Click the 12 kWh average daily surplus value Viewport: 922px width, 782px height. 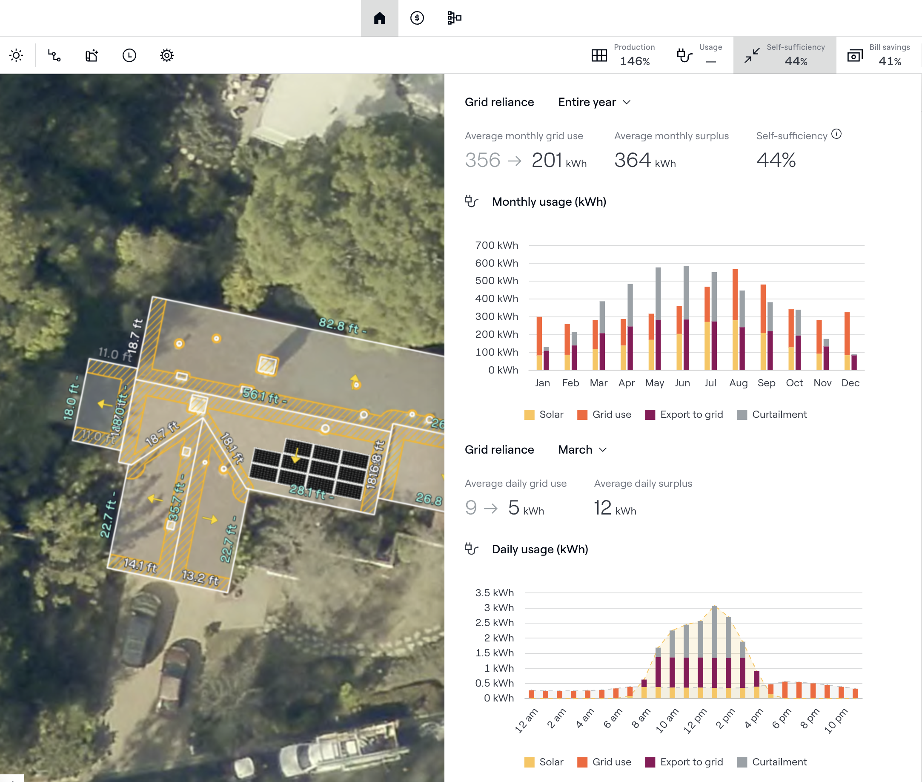[x=615, y=508]
